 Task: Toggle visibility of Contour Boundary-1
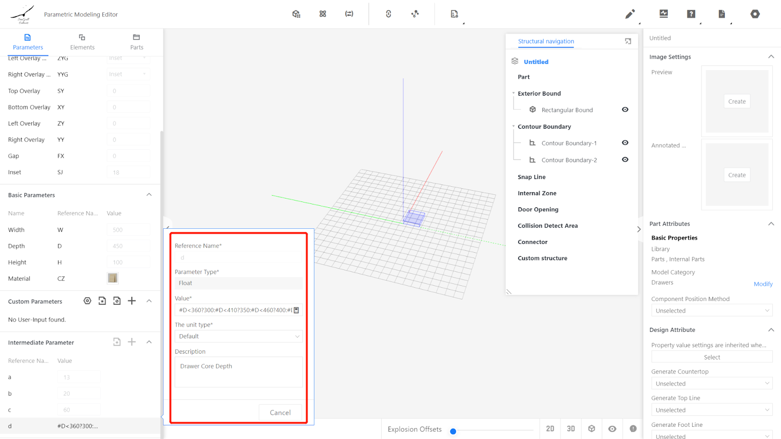(625, 143)
